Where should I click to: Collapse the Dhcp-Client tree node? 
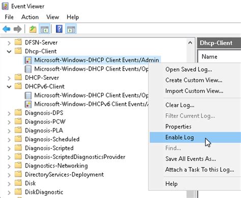9,51
